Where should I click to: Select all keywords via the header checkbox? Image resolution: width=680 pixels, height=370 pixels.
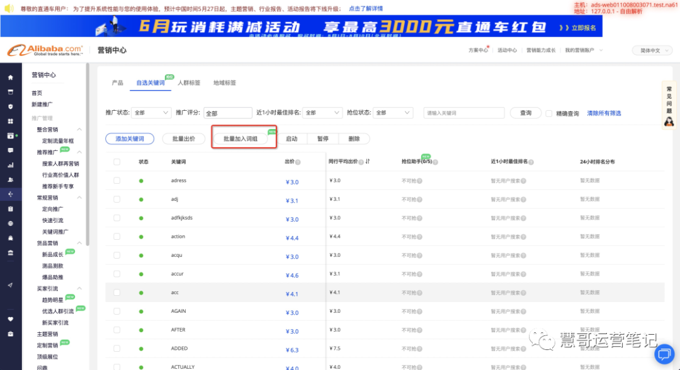[116, 162]
